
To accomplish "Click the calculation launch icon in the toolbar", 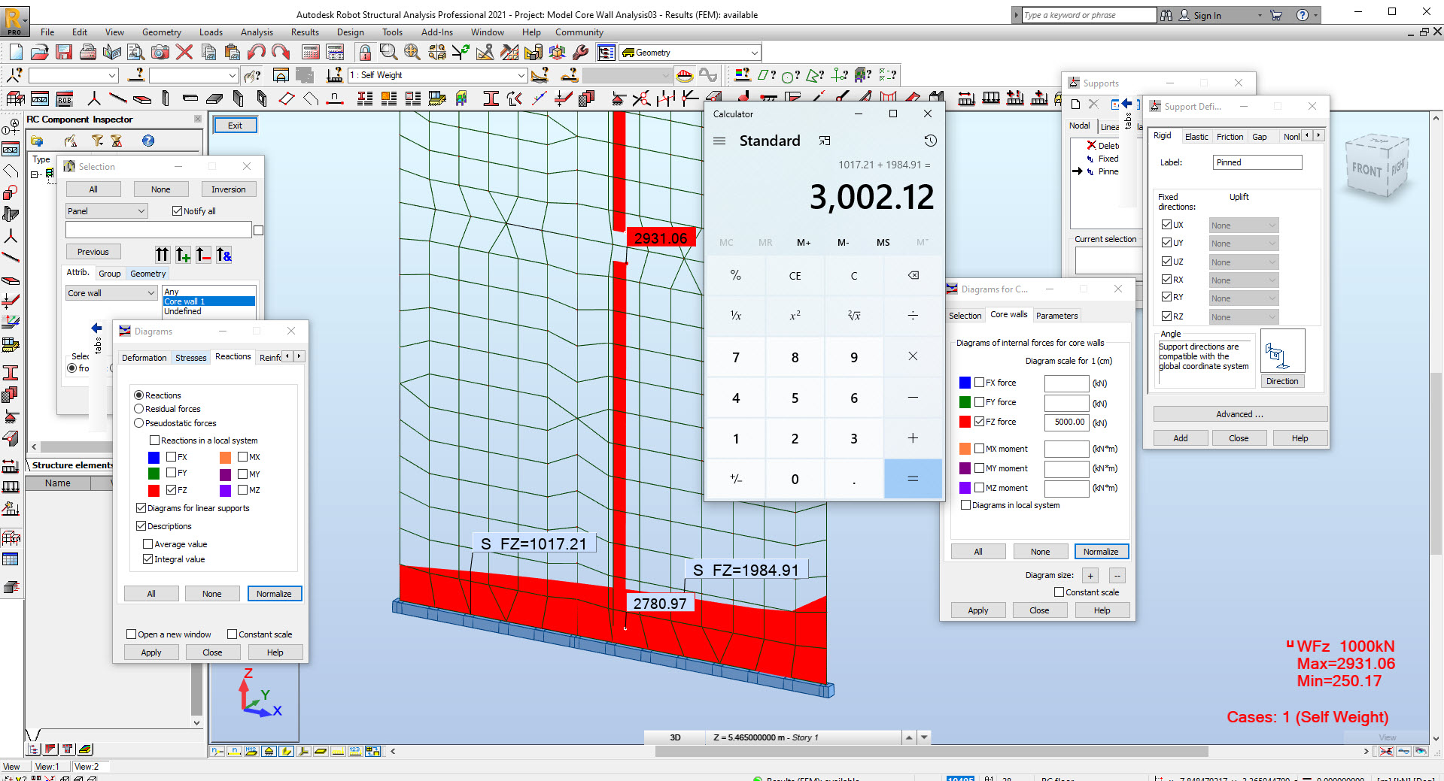I will pos(310,52).
